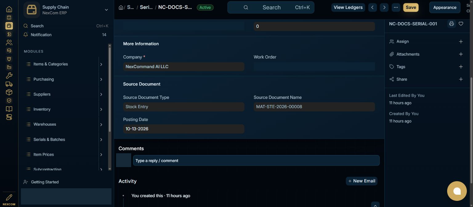Click Source Document Name MAT-STE-2026-00008

[x=314, y=107]
